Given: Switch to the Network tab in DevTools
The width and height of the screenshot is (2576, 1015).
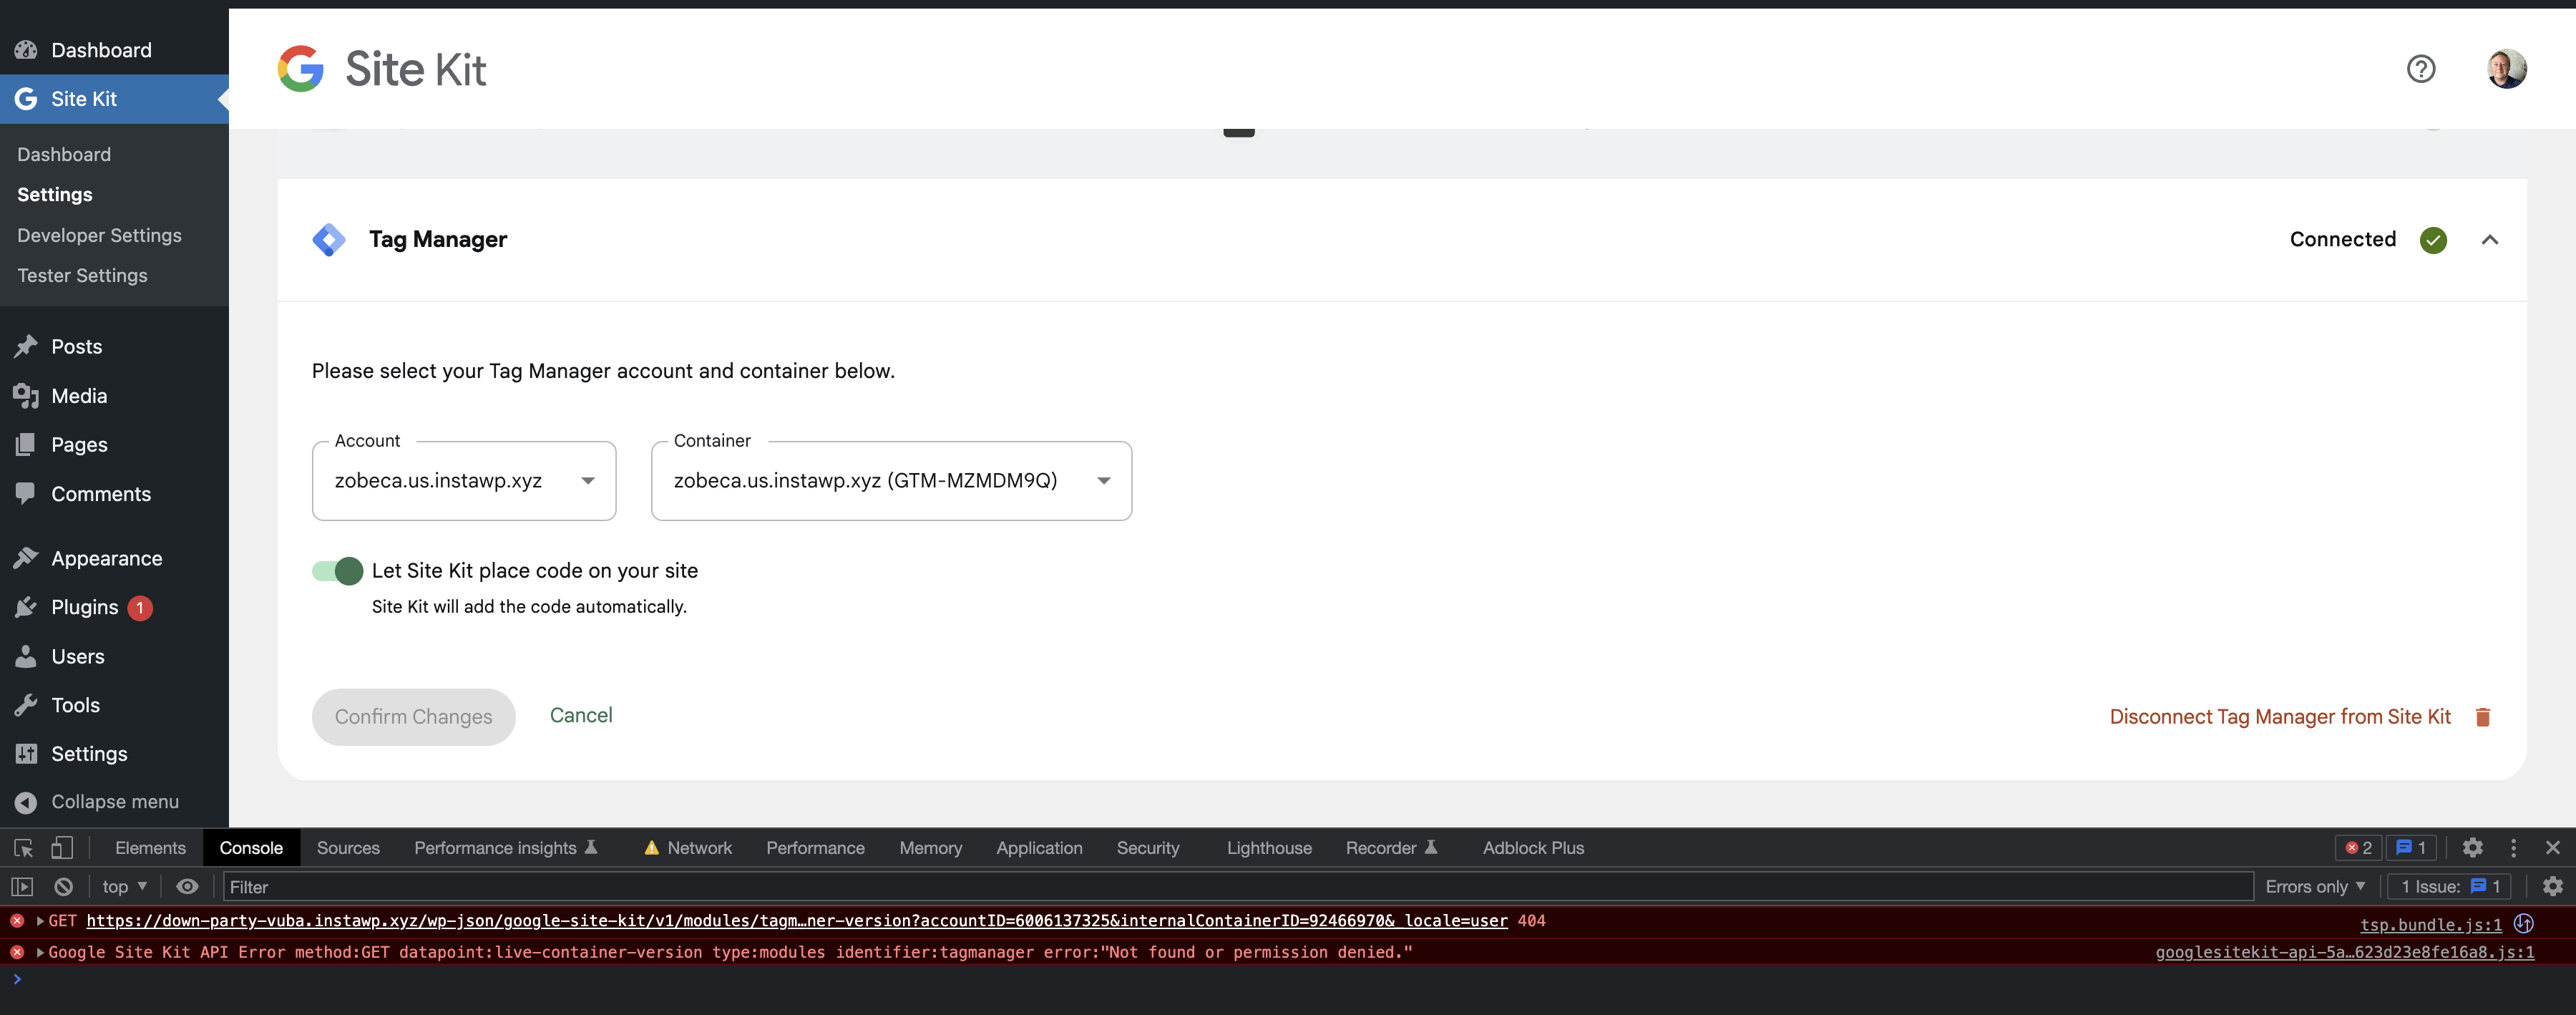Looking at the screenshot, I should tap(700, 847).
